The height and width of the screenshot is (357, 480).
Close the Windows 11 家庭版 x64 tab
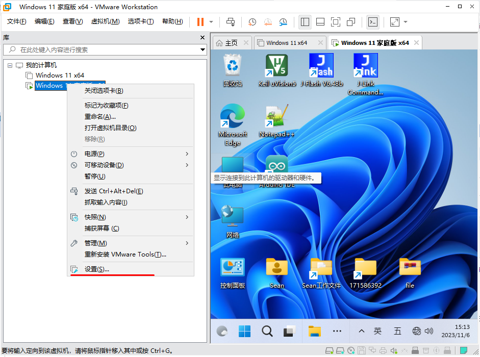(416, 43)
